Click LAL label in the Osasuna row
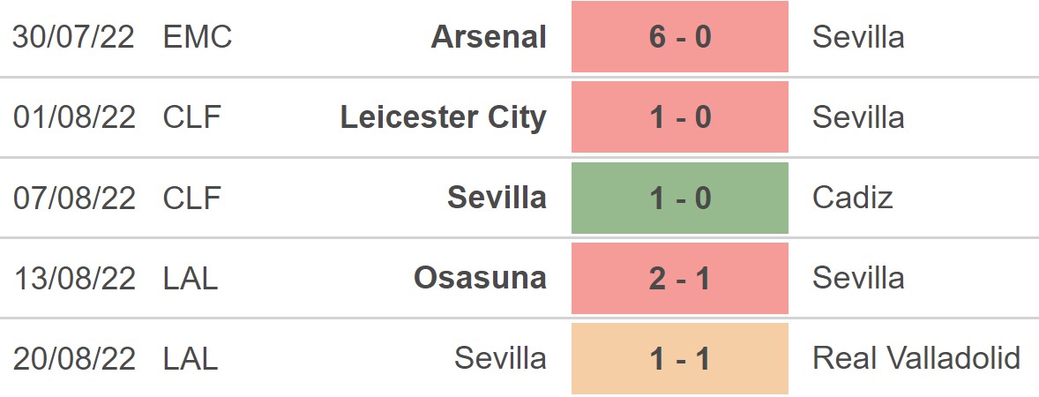This screenshot has height=397, width=1039. 191,278
